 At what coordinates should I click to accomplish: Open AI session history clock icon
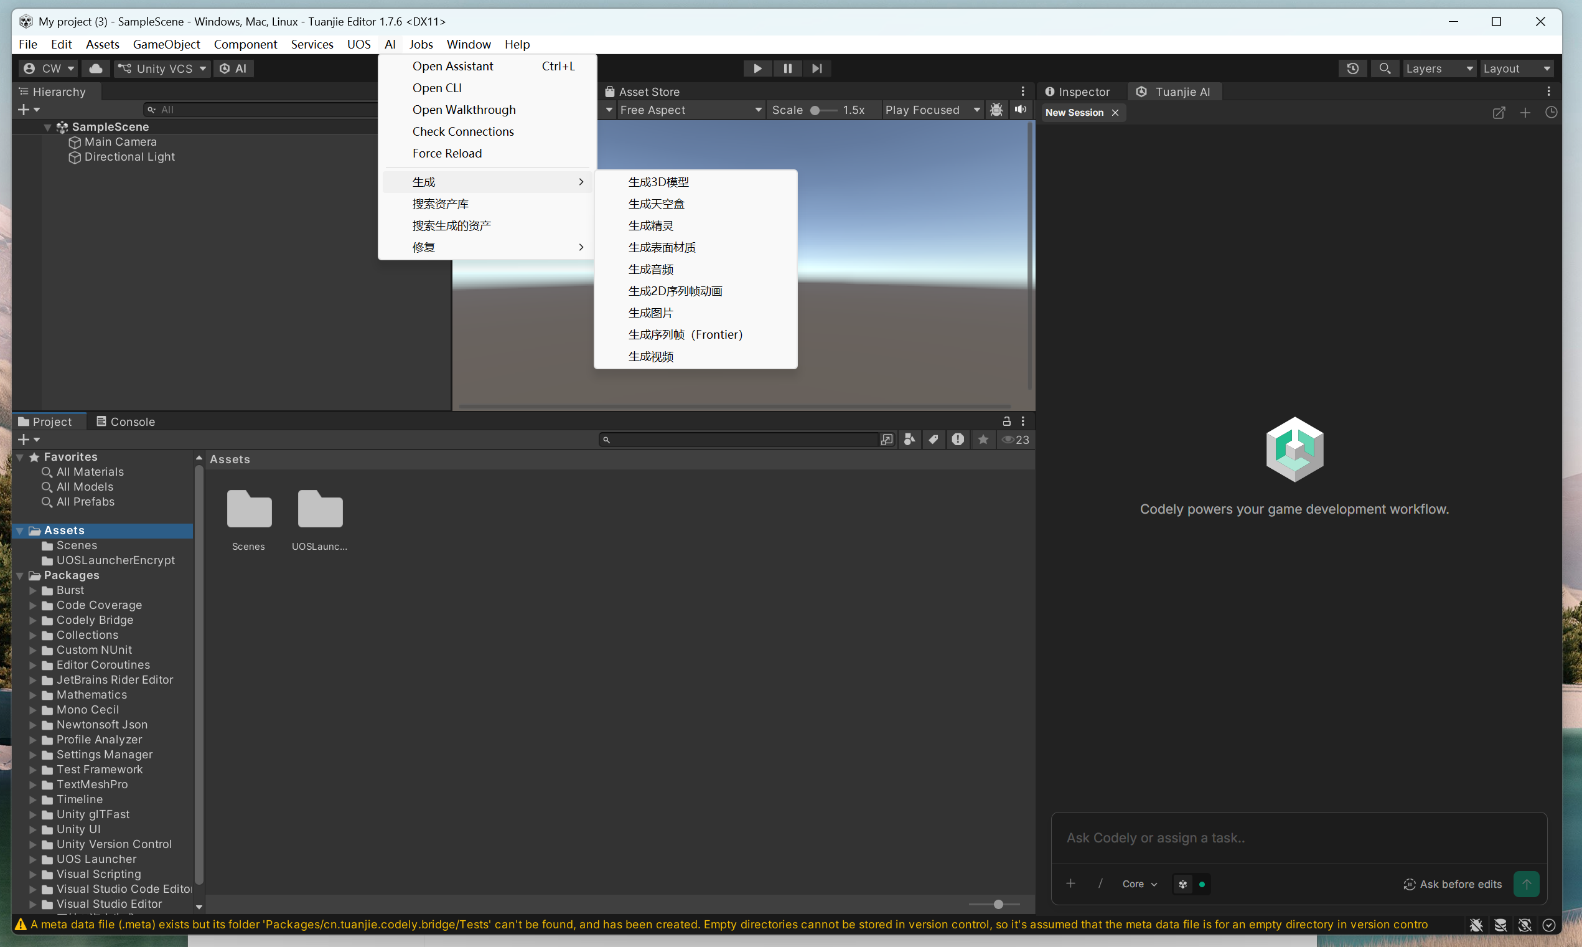point(1552,113)
